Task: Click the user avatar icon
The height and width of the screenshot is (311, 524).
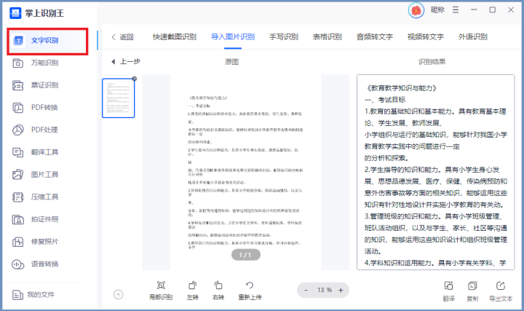Action: click(x=416, y=11)
